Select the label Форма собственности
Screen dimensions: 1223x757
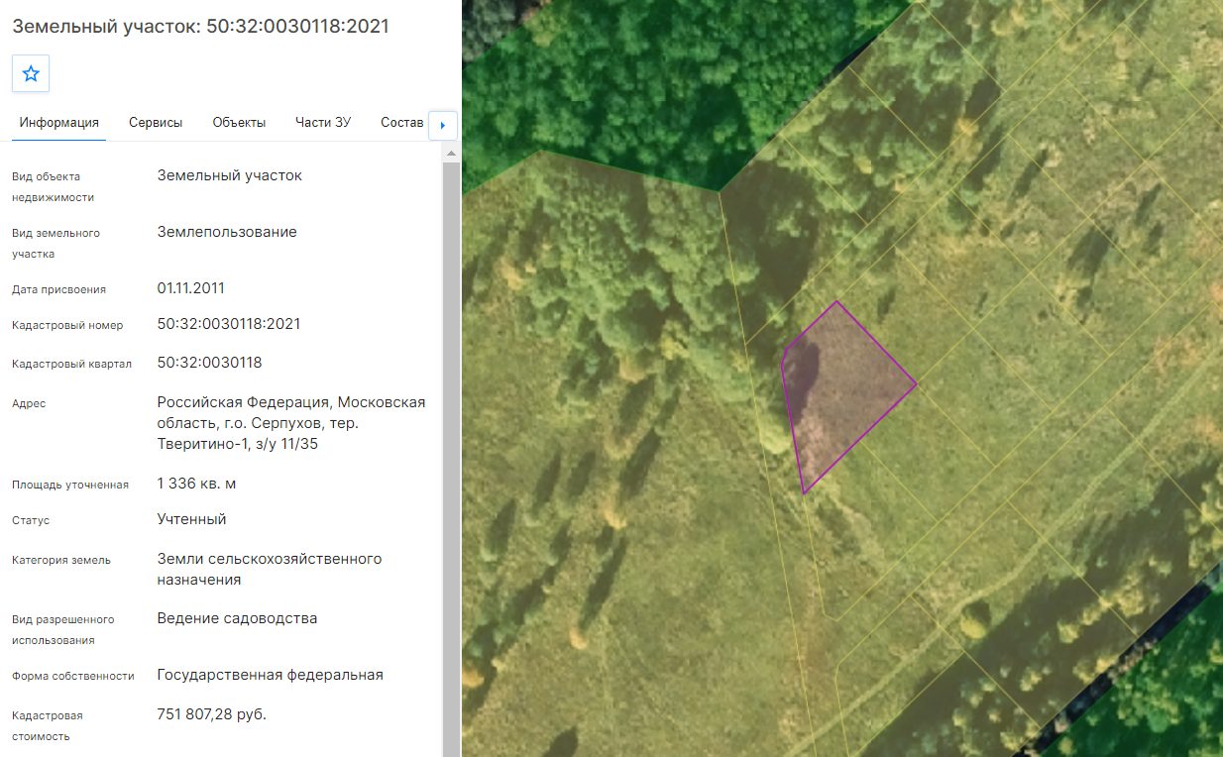73,676
